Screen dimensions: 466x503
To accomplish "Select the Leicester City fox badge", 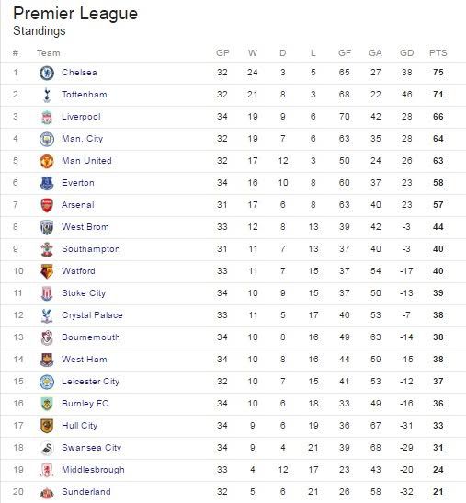I will pos(47,382).
